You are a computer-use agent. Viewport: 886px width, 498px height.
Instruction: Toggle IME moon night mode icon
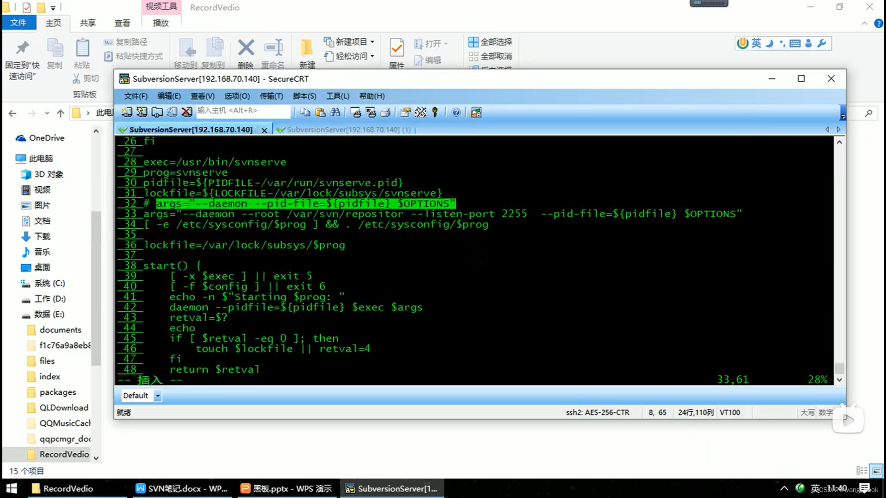click(769, 43)
